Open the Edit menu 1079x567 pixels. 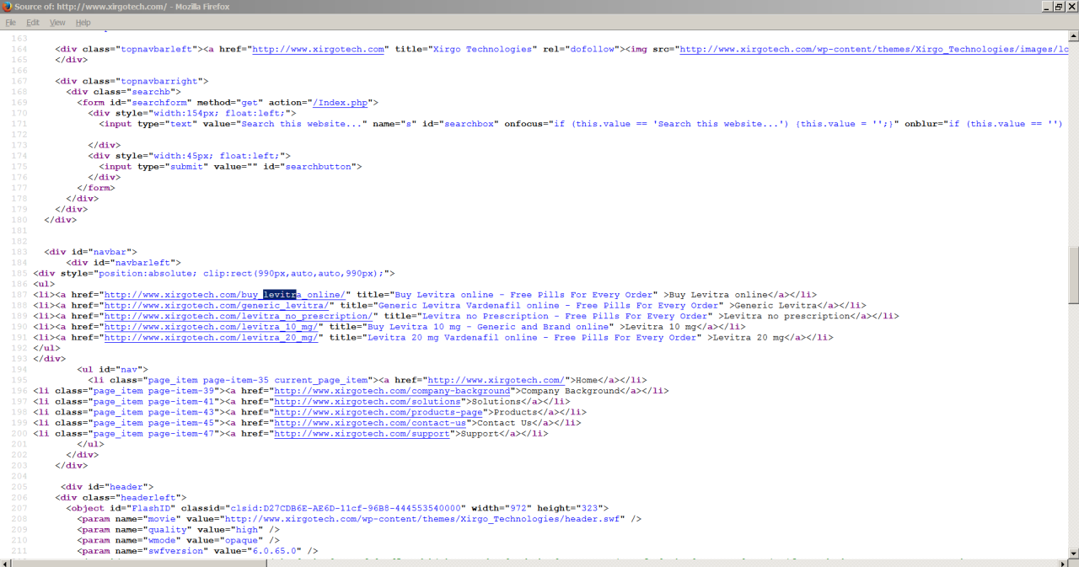click(x=33, y=23)
